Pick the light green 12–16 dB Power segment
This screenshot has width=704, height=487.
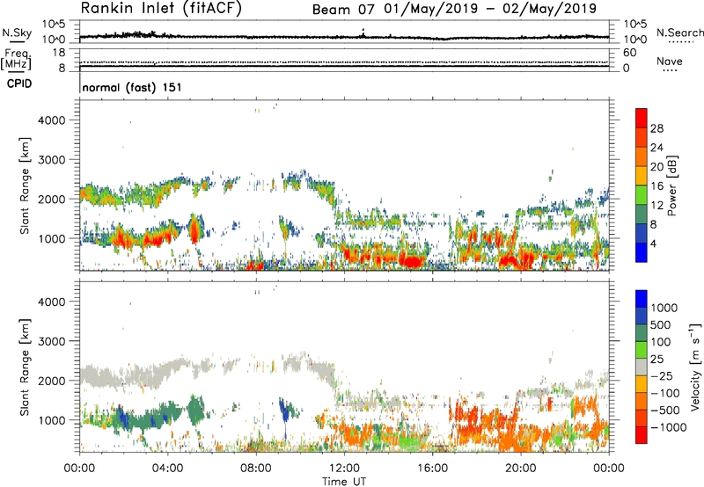[642, 195]
